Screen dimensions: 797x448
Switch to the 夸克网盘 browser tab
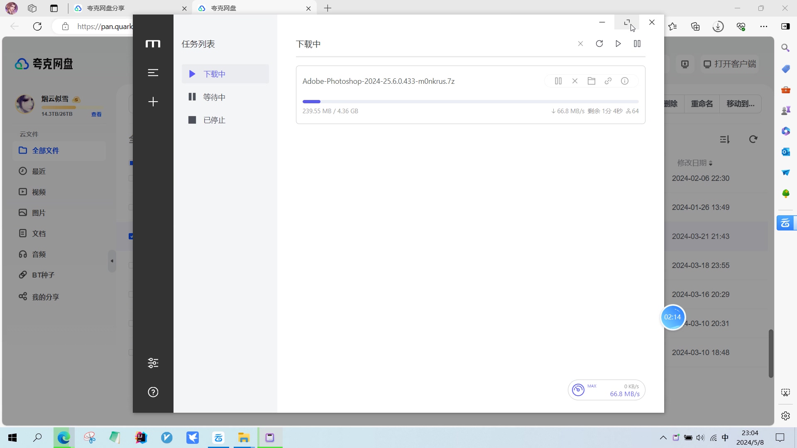pos(254,8)
